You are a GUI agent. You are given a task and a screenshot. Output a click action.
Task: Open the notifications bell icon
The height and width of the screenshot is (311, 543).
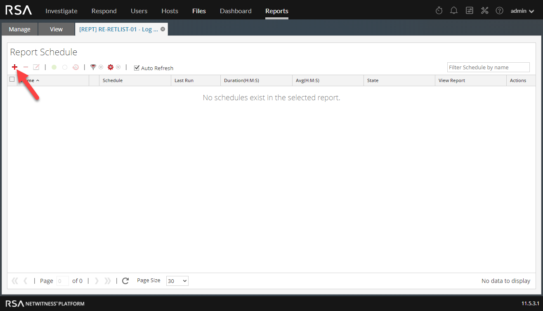(454, 11)
